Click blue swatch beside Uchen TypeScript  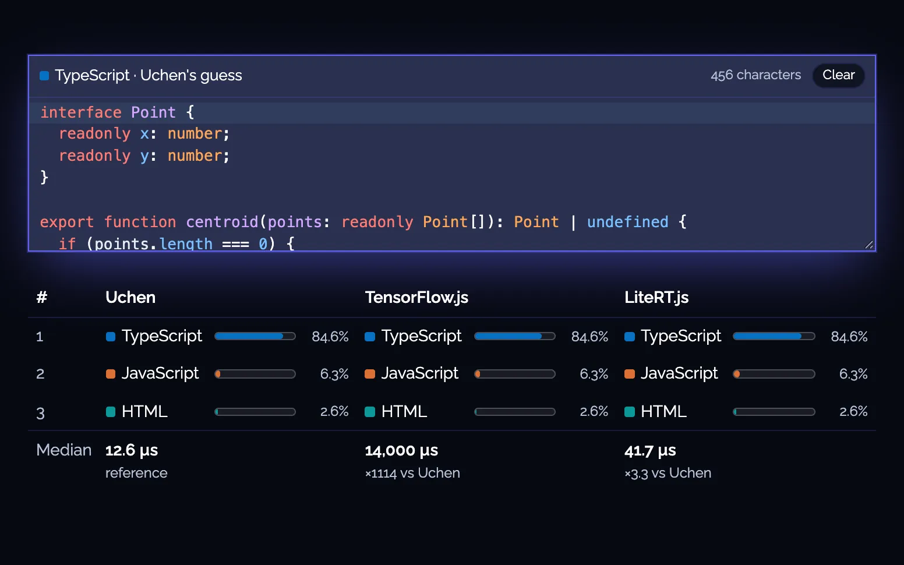click(x=111, y=337)
